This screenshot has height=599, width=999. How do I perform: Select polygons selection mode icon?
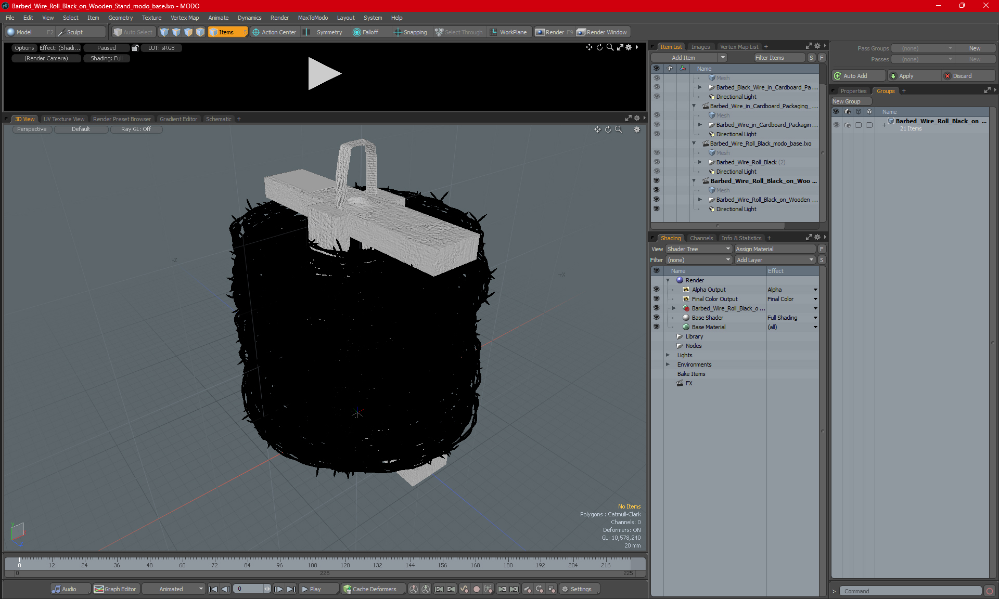click(x=188, y=32)
